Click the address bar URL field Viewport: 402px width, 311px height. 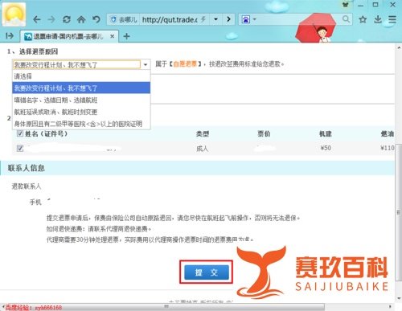[x=170, y=19]
